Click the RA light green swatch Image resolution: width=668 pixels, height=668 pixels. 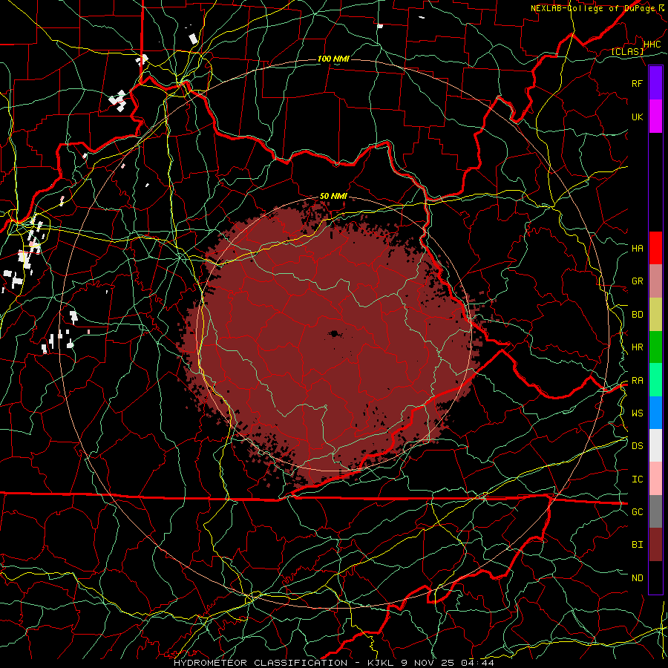pyautogui.click(x=655, y=380)
